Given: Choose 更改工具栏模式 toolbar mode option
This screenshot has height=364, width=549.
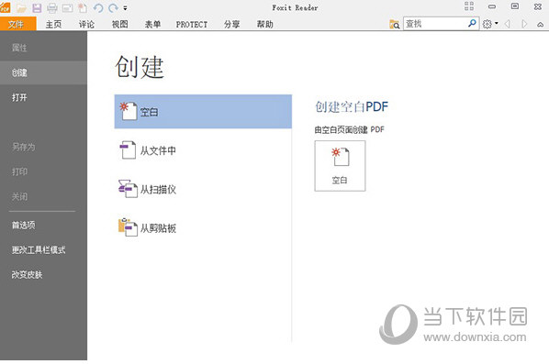Looking at the screenshot, I should coord(43,250).
